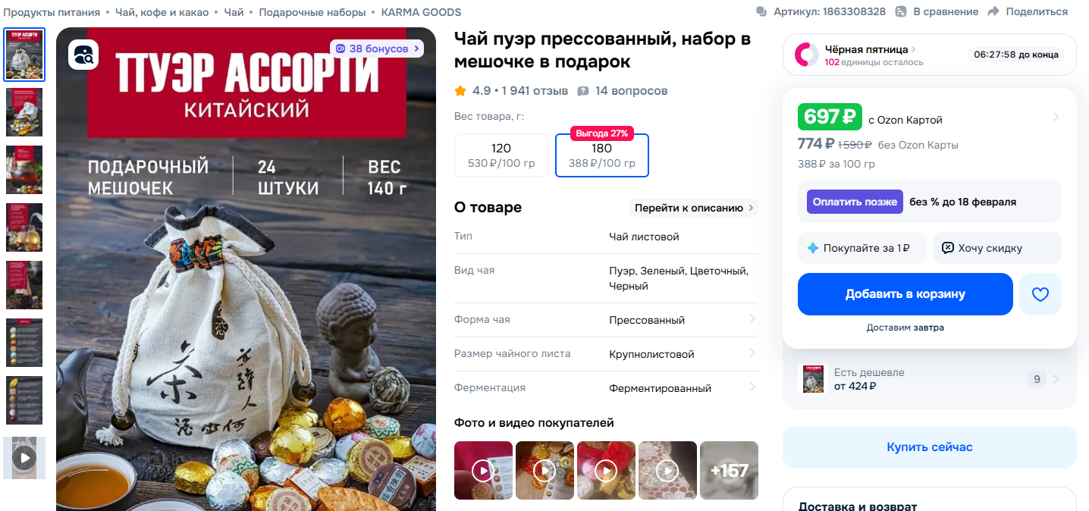
Task: Play the product video thumbnail in sidebar
Action: (24, 458)
